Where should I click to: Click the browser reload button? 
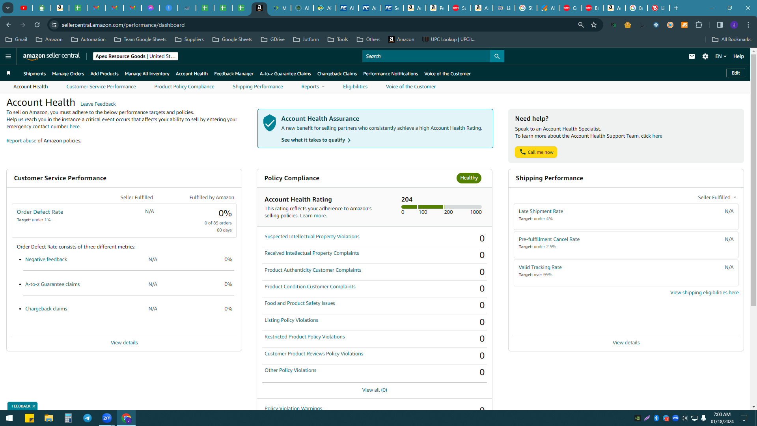coord(37,25)
